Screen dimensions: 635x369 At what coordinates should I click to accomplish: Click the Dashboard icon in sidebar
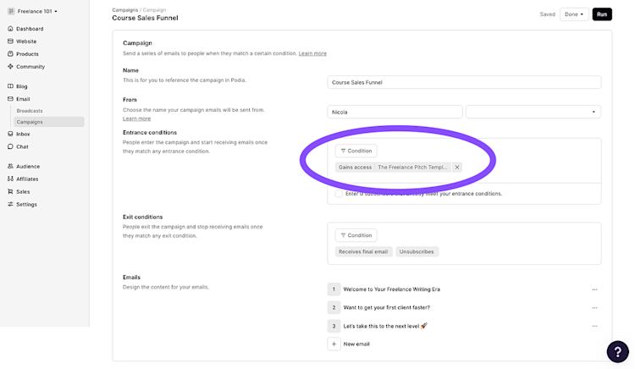pos(10,29)
